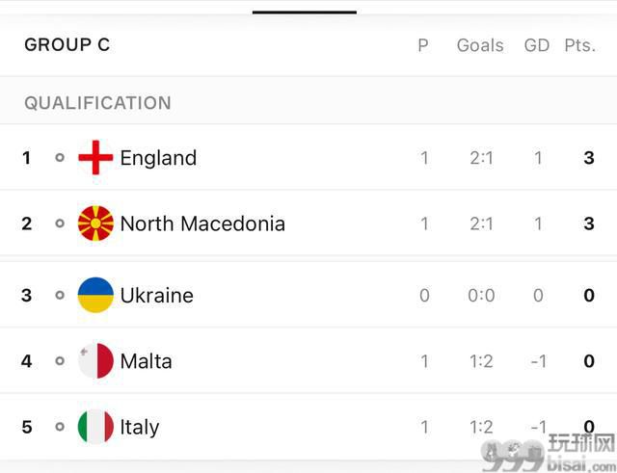Click the Goals column header

(480, 45)
